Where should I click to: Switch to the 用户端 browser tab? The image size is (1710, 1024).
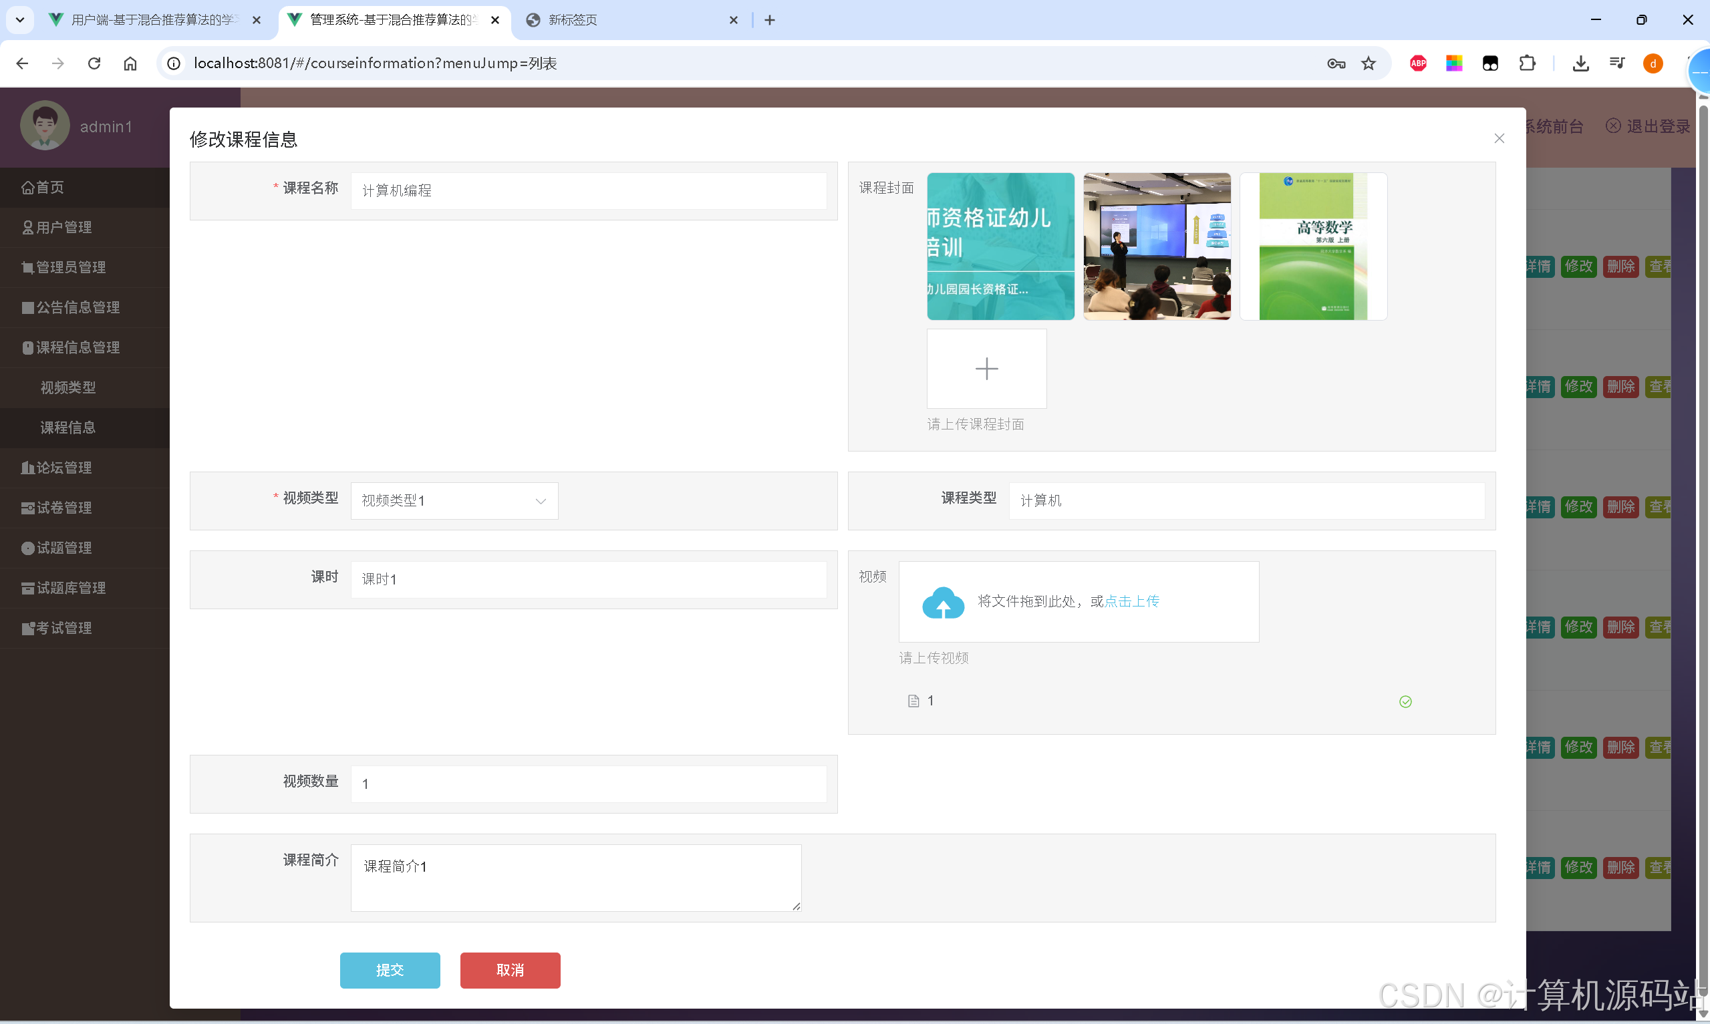[x=152, y=20]
